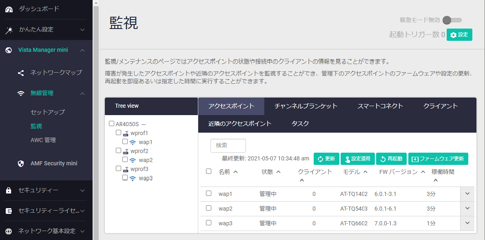485x240 pixels.
Task: Click the Vista Manager mini globe icon
Action: (9, 50)
